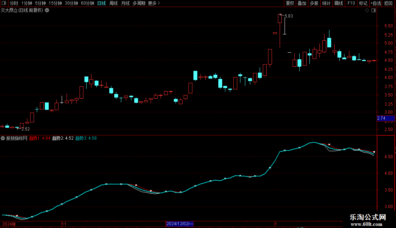Click the 标记 mark button

click(x=363, y=3)
